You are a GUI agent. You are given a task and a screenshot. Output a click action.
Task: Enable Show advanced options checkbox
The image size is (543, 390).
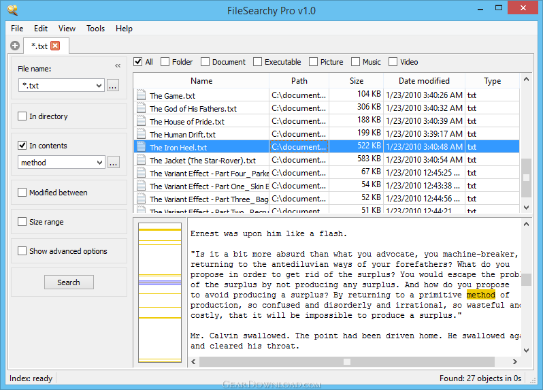(22, 250)
